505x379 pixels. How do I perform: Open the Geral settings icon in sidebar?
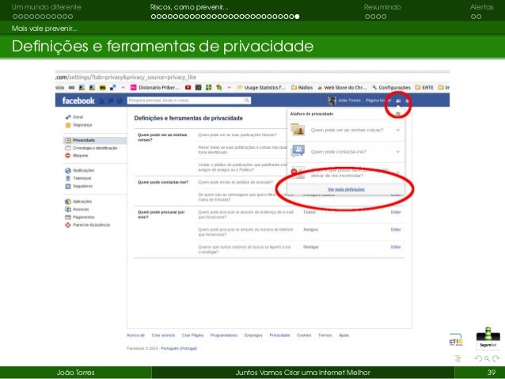[x=68, y=117]
